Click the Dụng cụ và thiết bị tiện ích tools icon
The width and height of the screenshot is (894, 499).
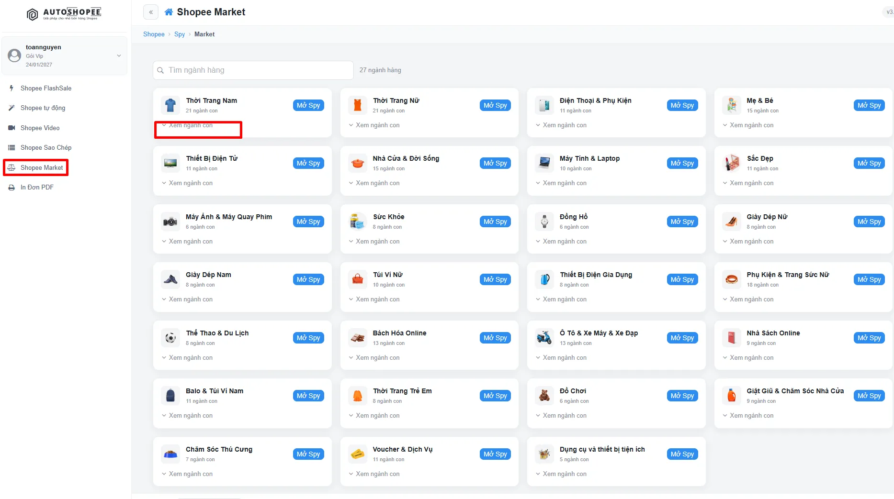pyautogui.click(x=544, y=454)
